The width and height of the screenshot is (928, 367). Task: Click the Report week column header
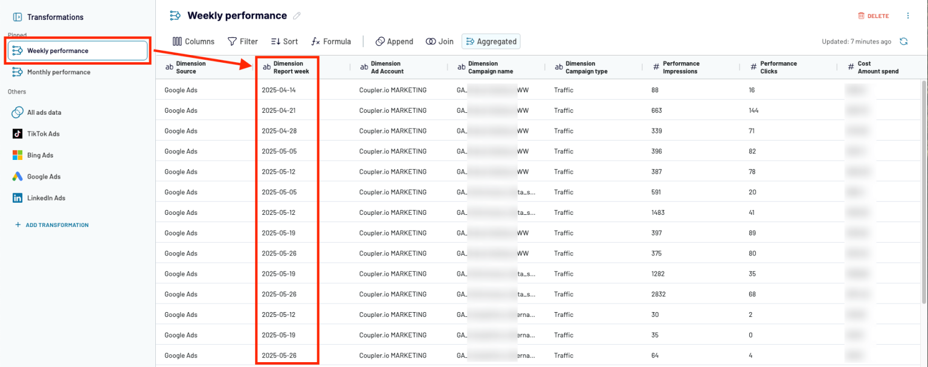tap(288, 68)
